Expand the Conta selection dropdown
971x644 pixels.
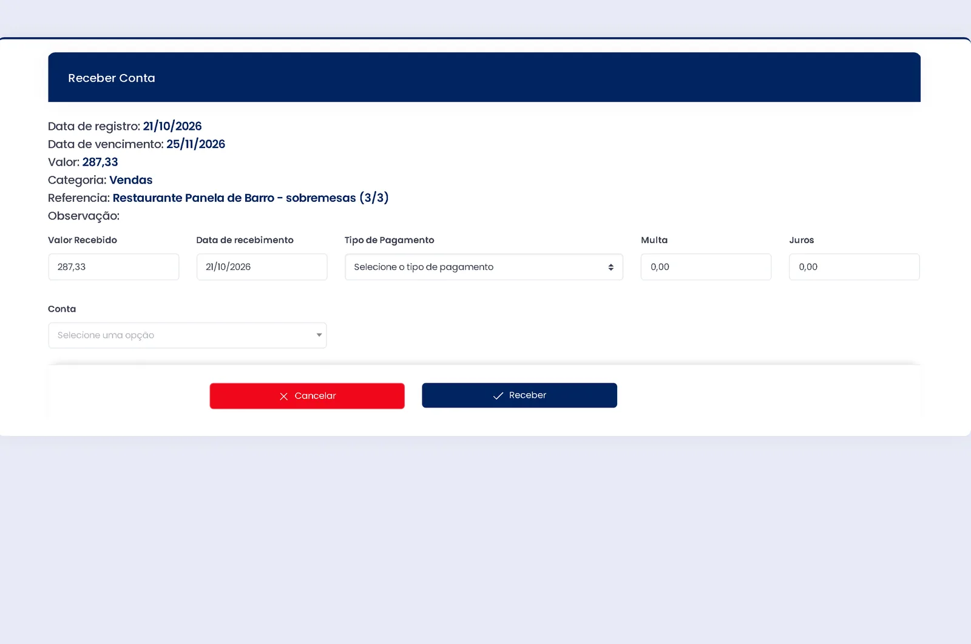[188, 335]
